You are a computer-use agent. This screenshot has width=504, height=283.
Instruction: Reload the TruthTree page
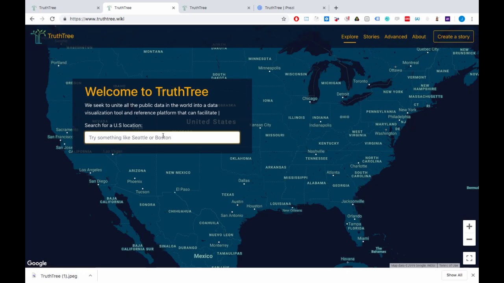point(52,19)
